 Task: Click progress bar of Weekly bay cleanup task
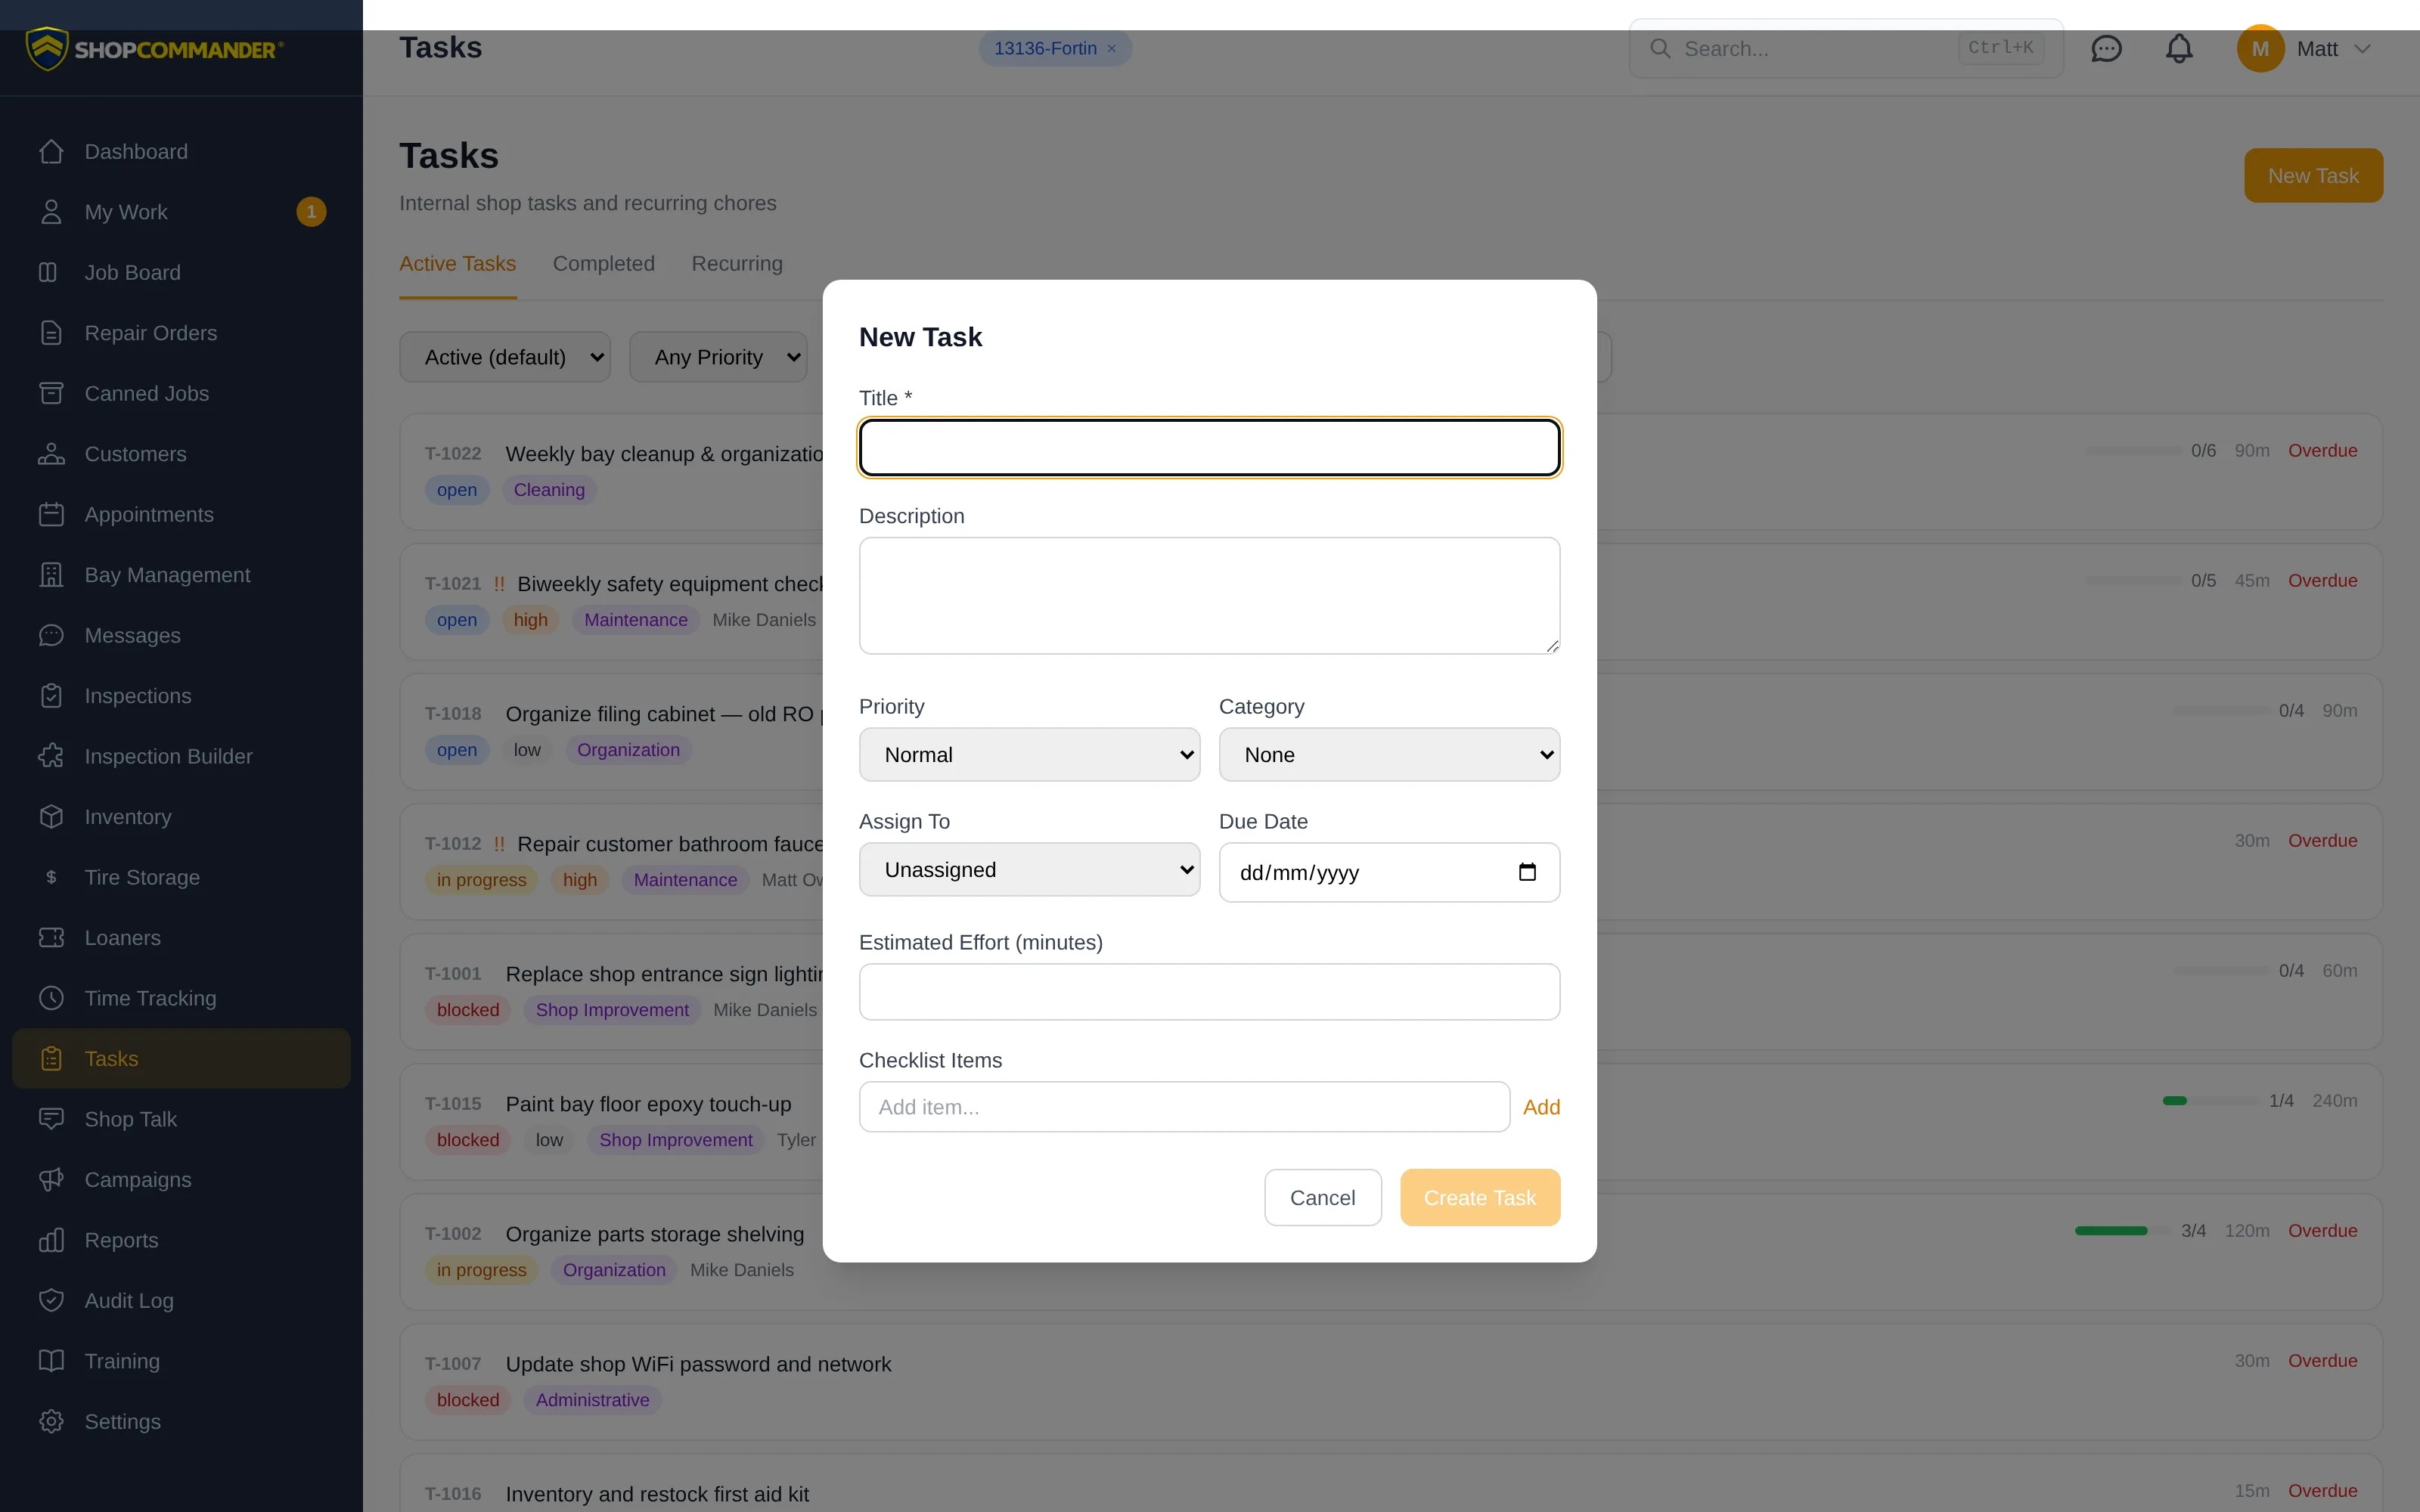[x=2134, y=451]
